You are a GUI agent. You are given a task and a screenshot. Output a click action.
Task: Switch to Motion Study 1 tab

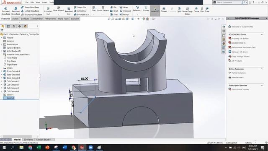coord(44,140)
